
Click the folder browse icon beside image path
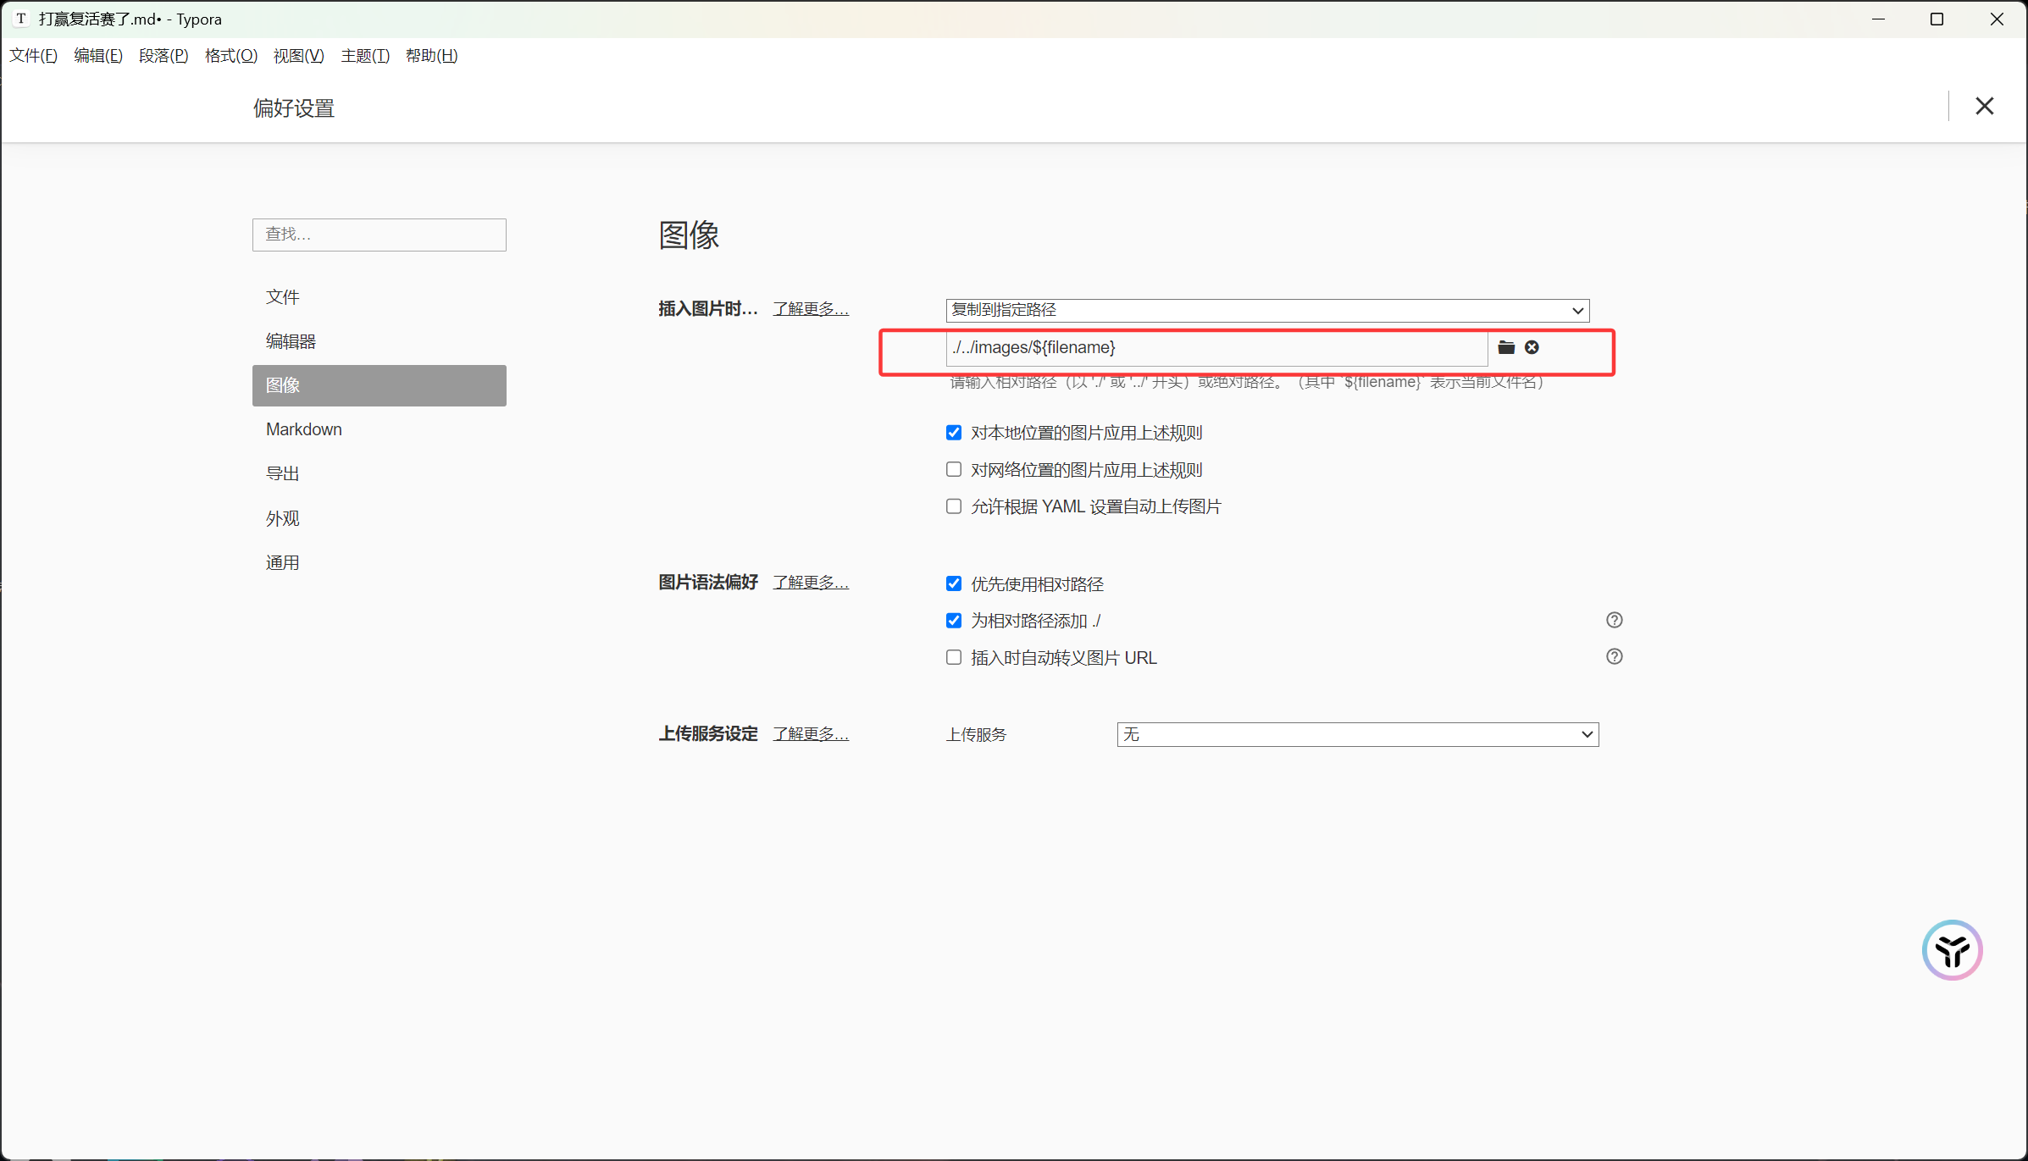click(x=1505, y=347)
